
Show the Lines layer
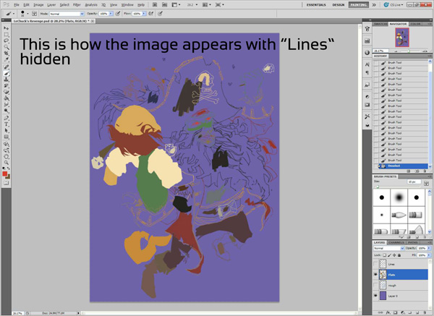pyautogui.click(x=375, y=264)
